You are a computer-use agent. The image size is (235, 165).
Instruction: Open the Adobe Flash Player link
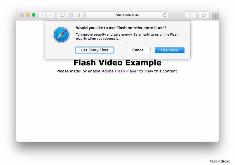[x=120, y=71]
